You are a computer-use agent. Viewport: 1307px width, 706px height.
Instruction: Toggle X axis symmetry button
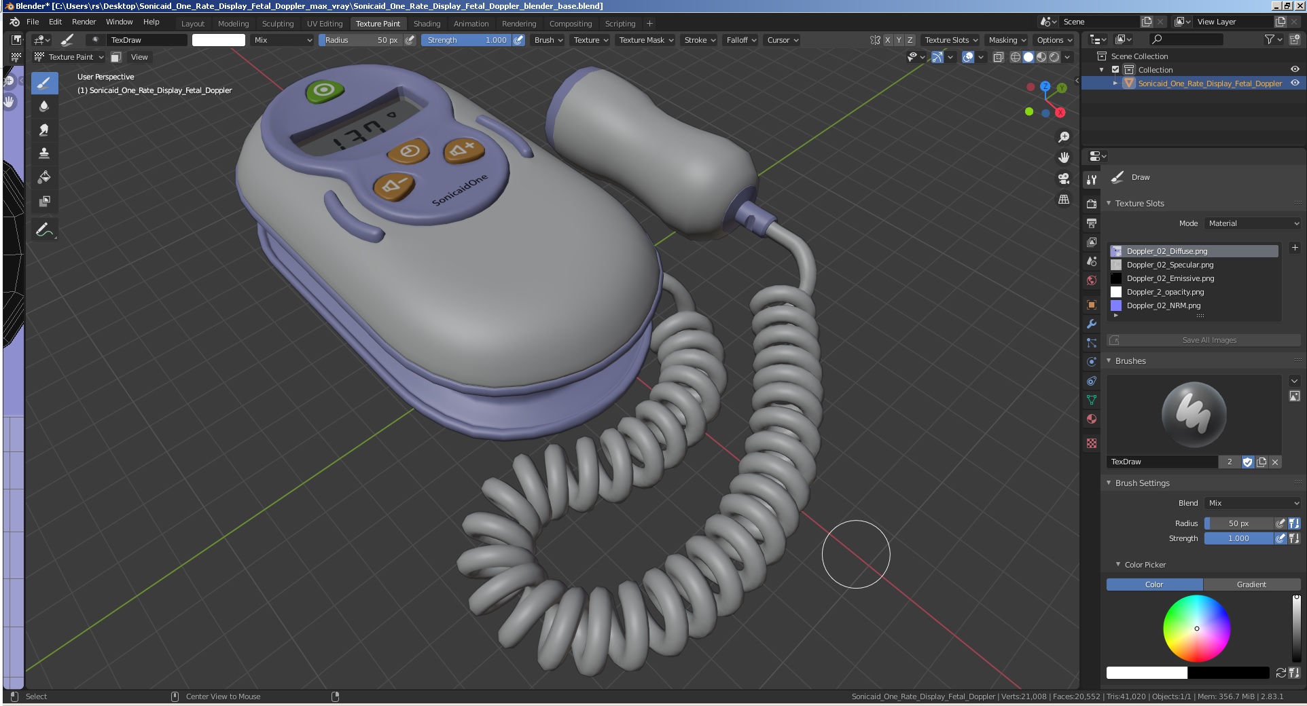pyautogui.click(x=887, y=40)
